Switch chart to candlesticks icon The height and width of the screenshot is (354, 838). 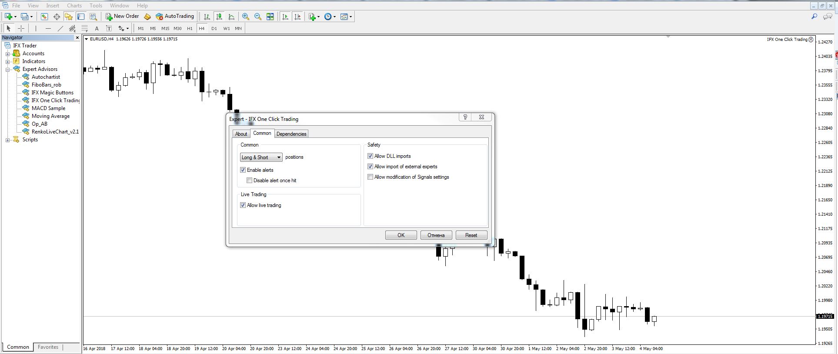click(219, 17)
